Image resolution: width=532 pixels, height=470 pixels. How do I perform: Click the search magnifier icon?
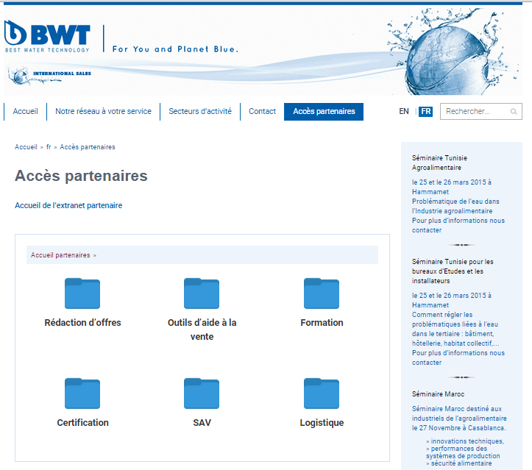click(514, 112)
